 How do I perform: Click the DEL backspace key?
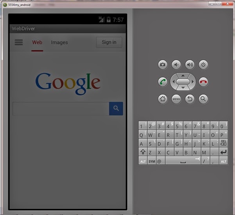click(223, 143)
